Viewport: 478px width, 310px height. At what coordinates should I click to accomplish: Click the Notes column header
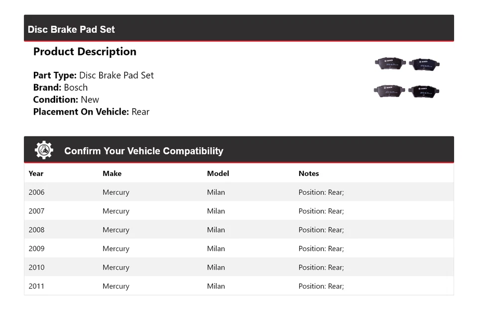309,173
